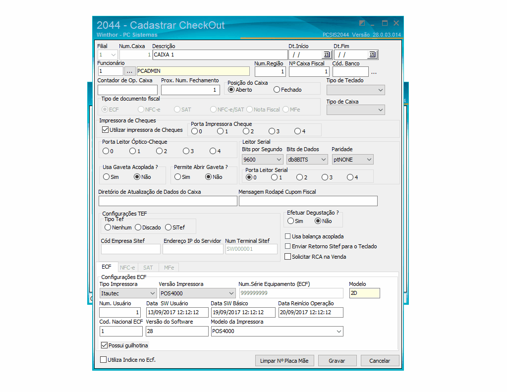Switch to the SAT tab

pyautogui.click(x=148, y=268)
